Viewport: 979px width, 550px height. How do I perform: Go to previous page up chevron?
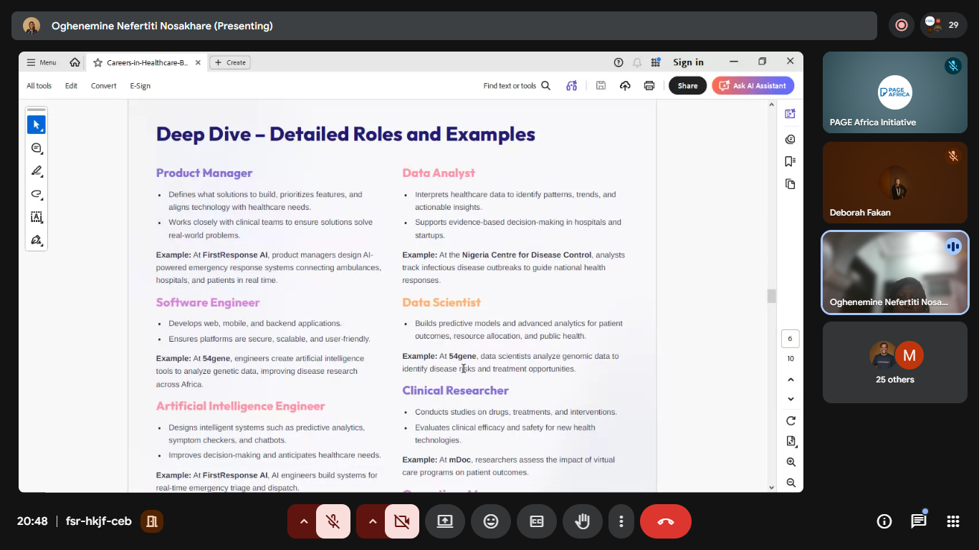click(x=791, y=380)
